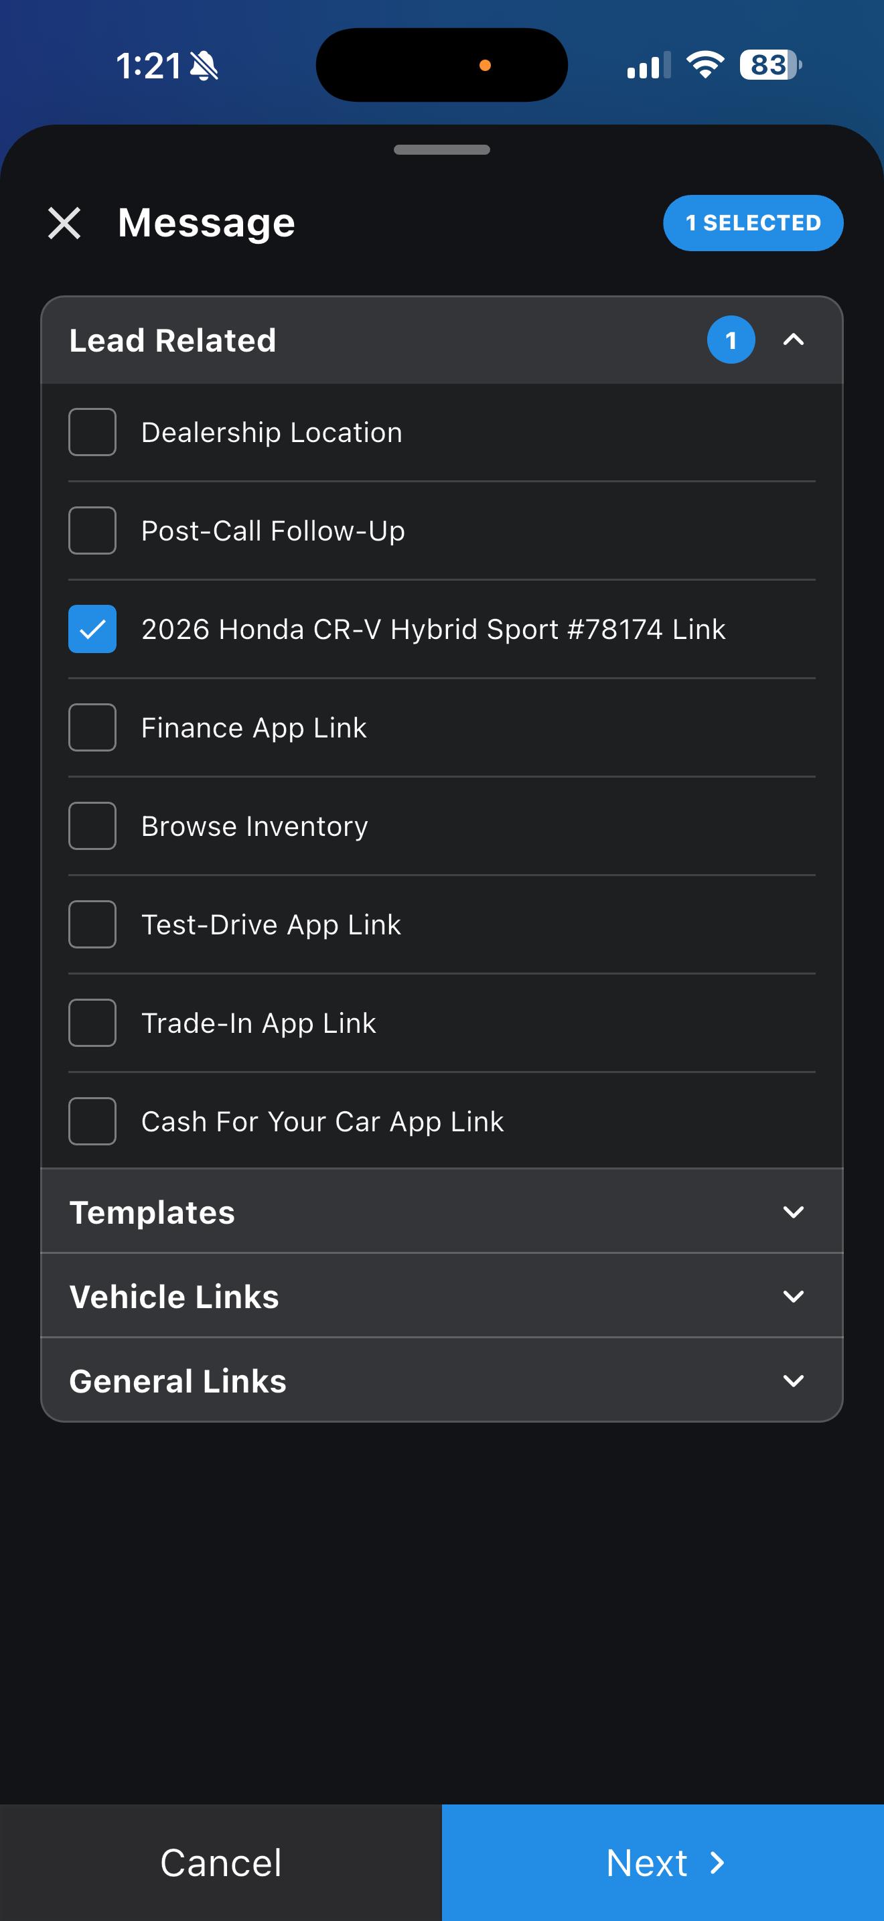Image resolution: width=884 pixels, height=1921 pixels.
Task: Close the Message sheet with X icon
Action: pyautogui.click(x=64, y=223)
